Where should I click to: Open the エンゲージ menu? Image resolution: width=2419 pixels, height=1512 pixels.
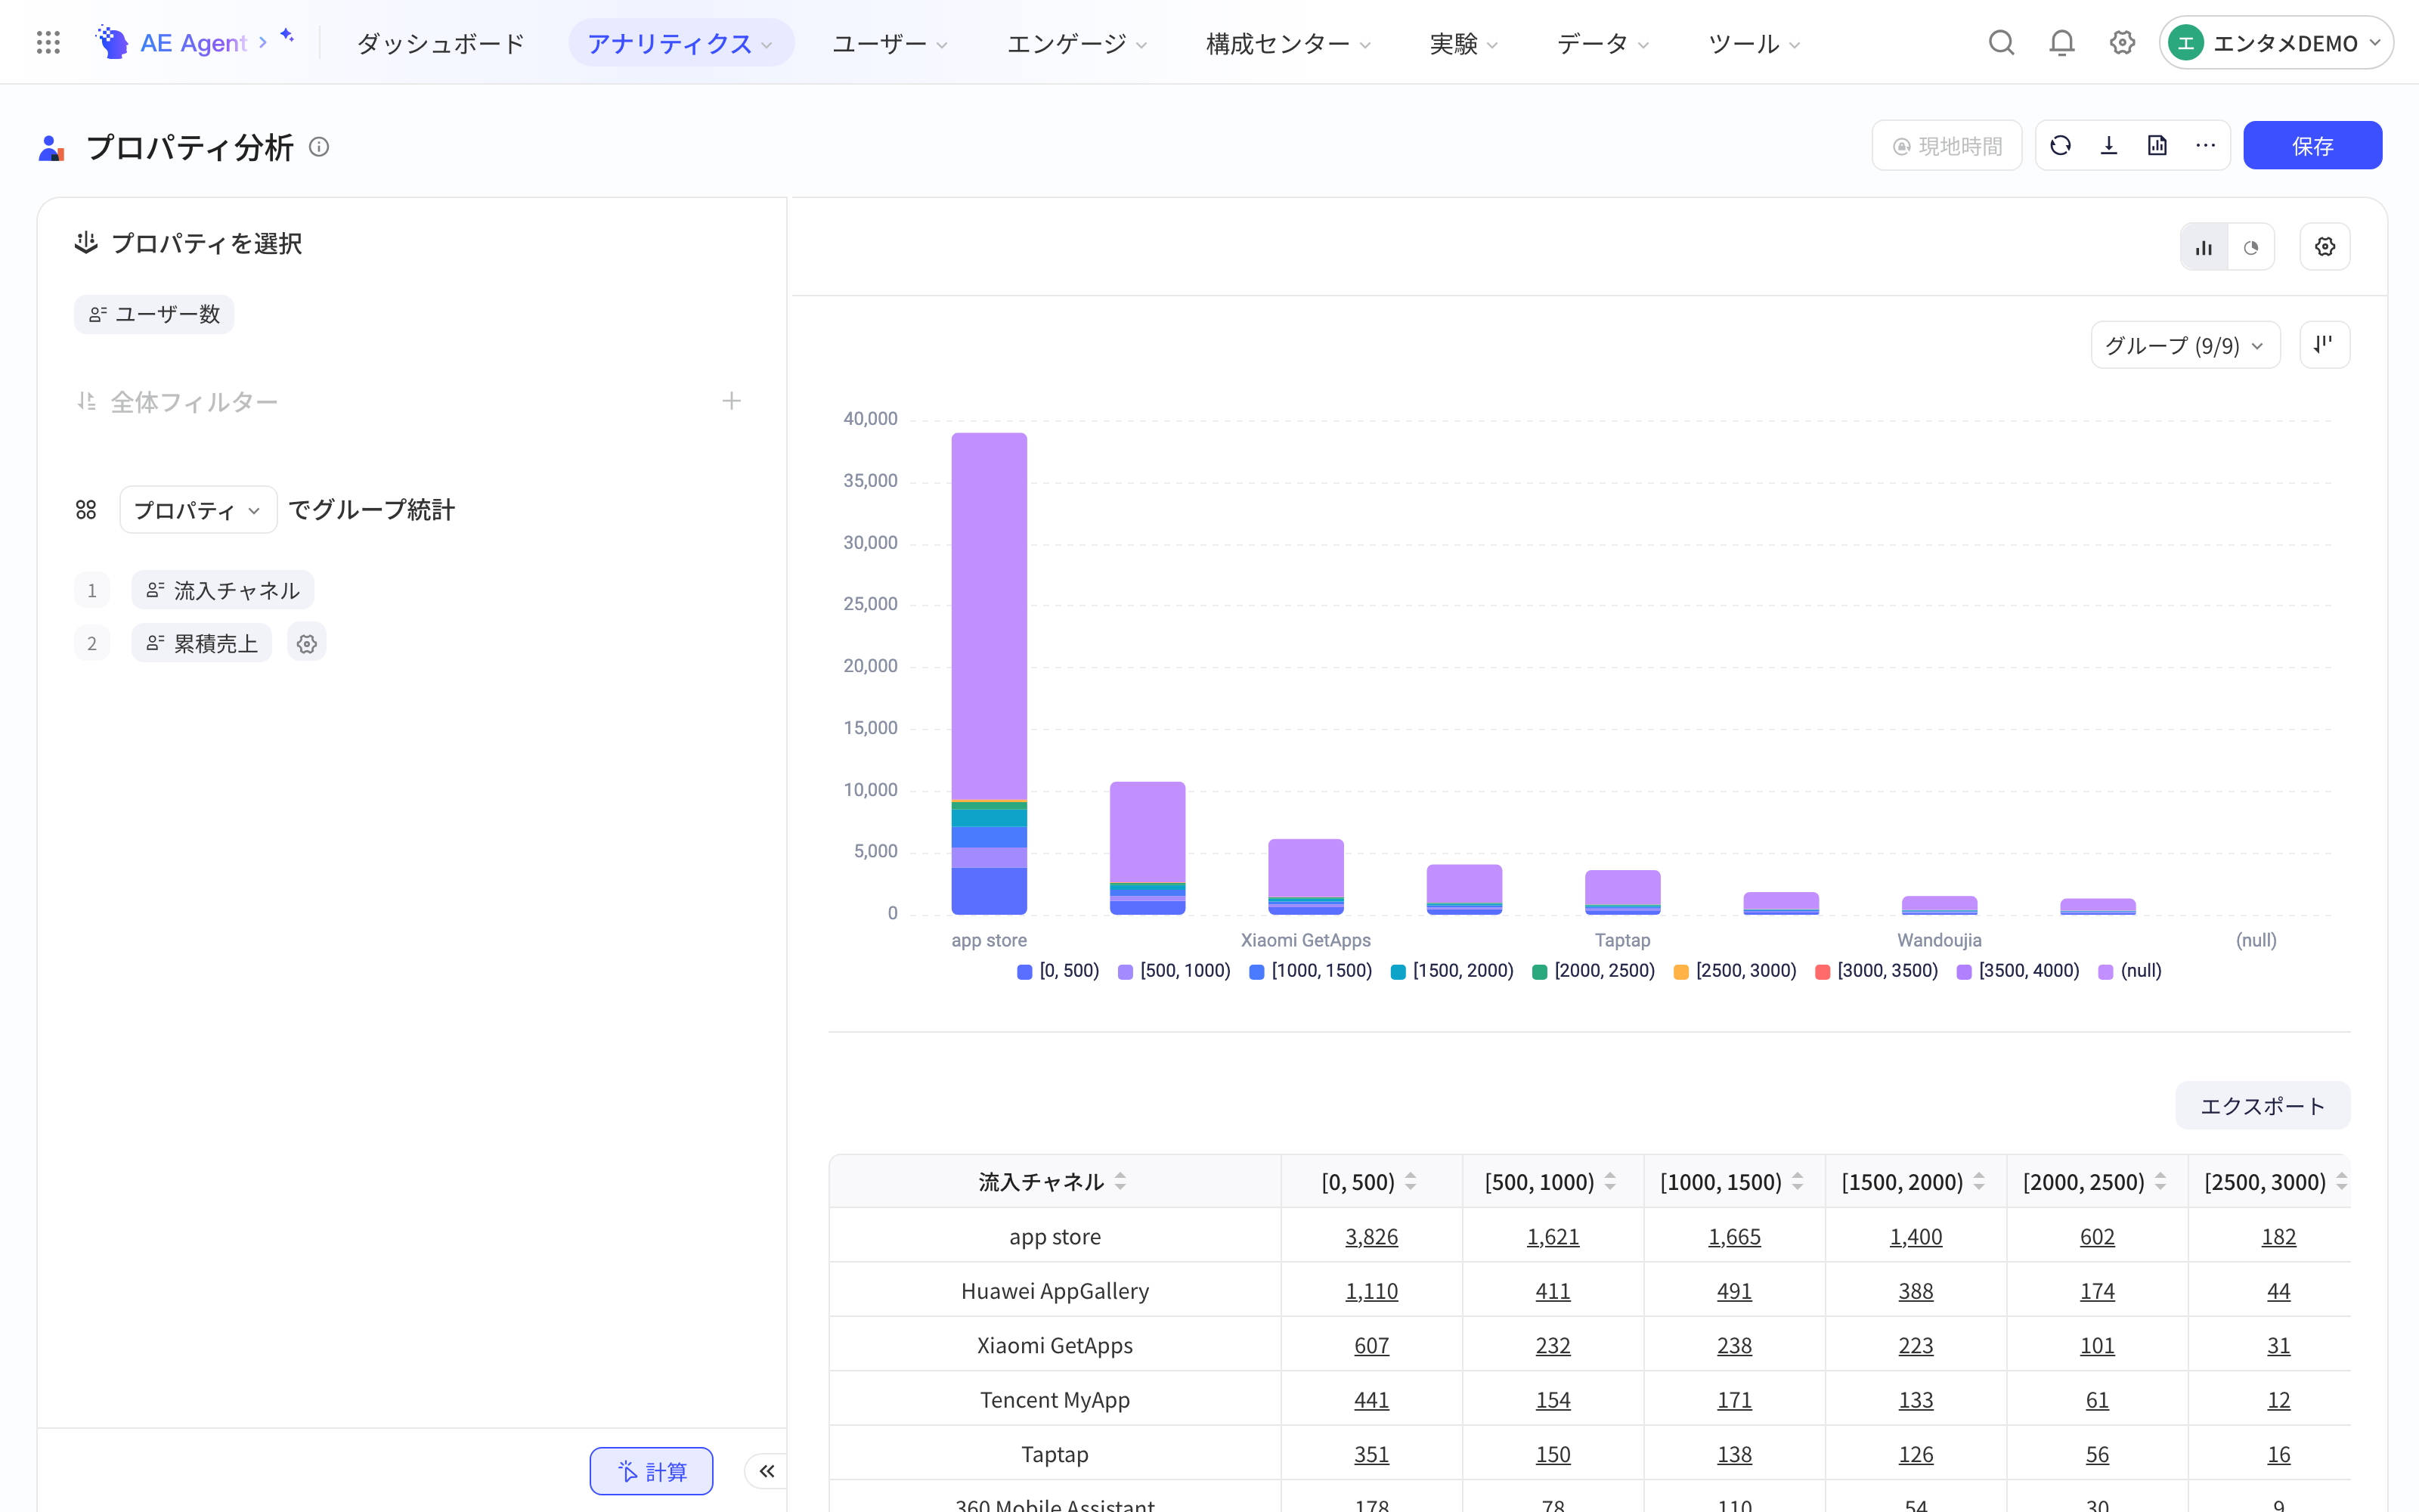pyautogui.click(x=1076, y=43)
